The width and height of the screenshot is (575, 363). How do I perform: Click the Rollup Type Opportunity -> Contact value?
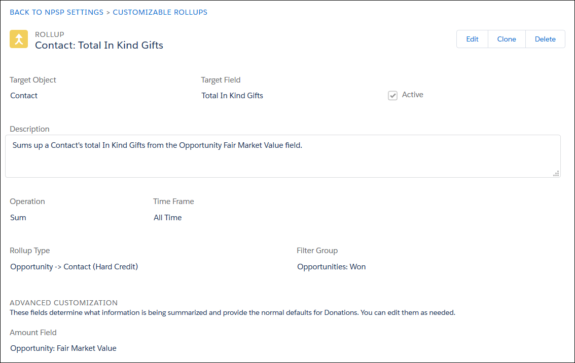(74, 267)
